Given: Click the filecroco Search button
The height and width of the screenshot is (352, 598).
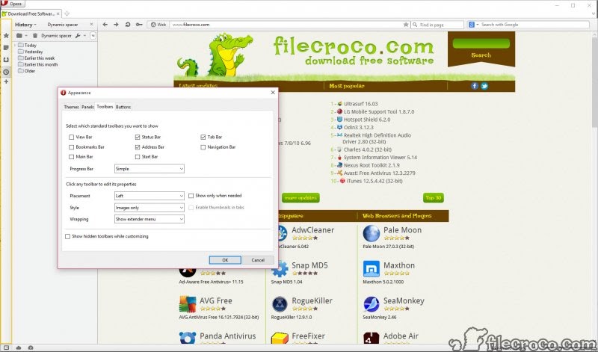Looking at the screenshot, I should point(481,55).
